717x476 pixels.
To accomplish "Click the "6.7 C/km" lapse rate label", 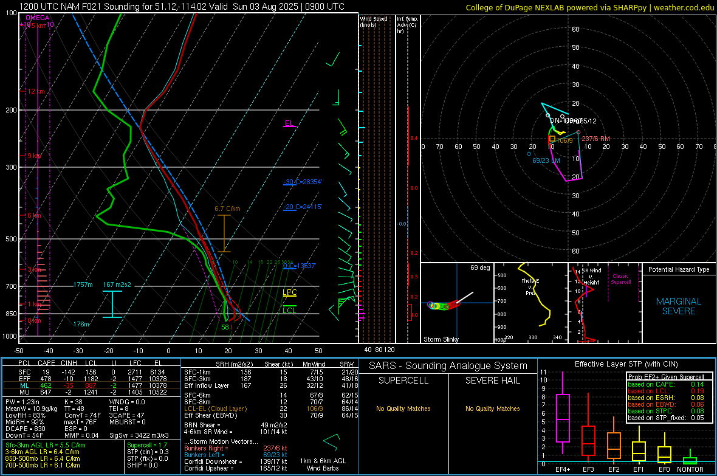I will [x=227, y=209].
